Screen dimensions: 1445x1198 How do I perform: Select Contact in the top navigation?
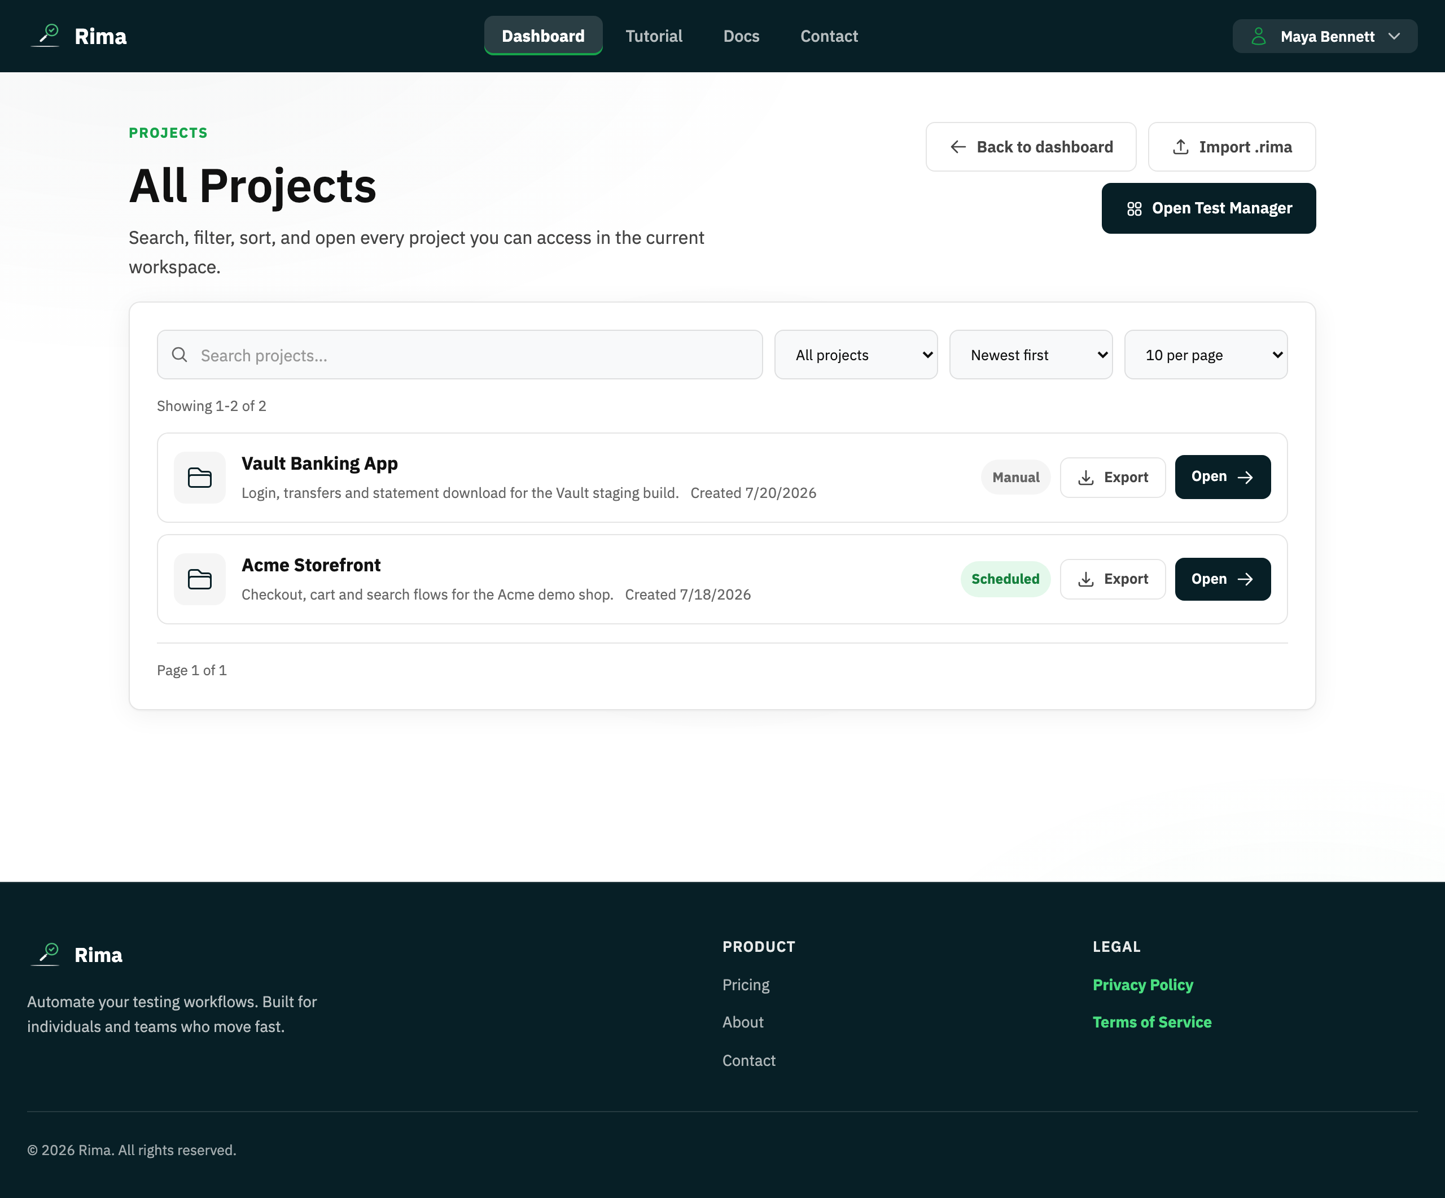(829, 36)
